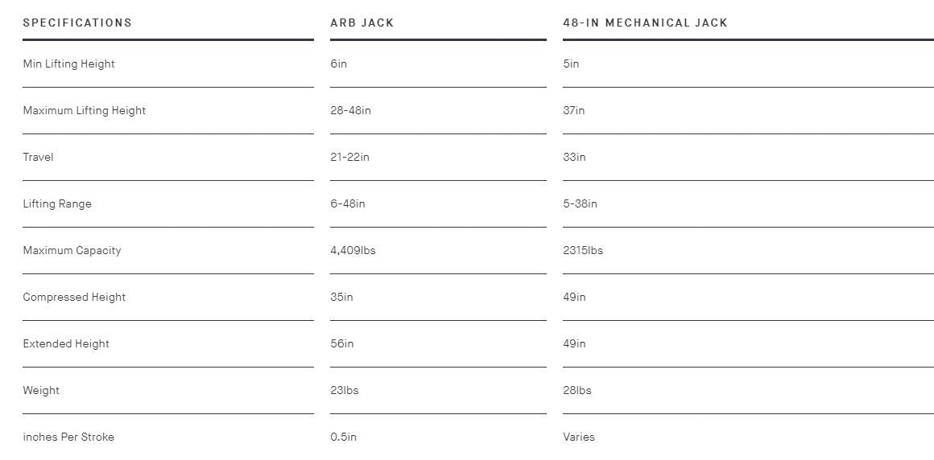Click the ARB Jack 4,409lbs capacity value

(x=353, y=251)
